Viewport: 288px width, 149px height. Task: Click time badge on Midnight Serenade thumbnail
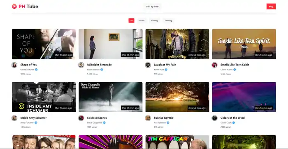point(130,55)
